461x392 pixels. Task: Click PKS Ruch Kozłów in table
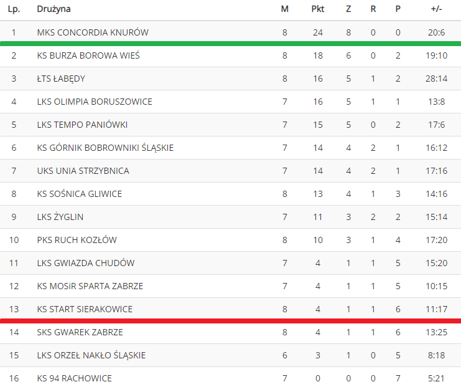tap(77, 240)
